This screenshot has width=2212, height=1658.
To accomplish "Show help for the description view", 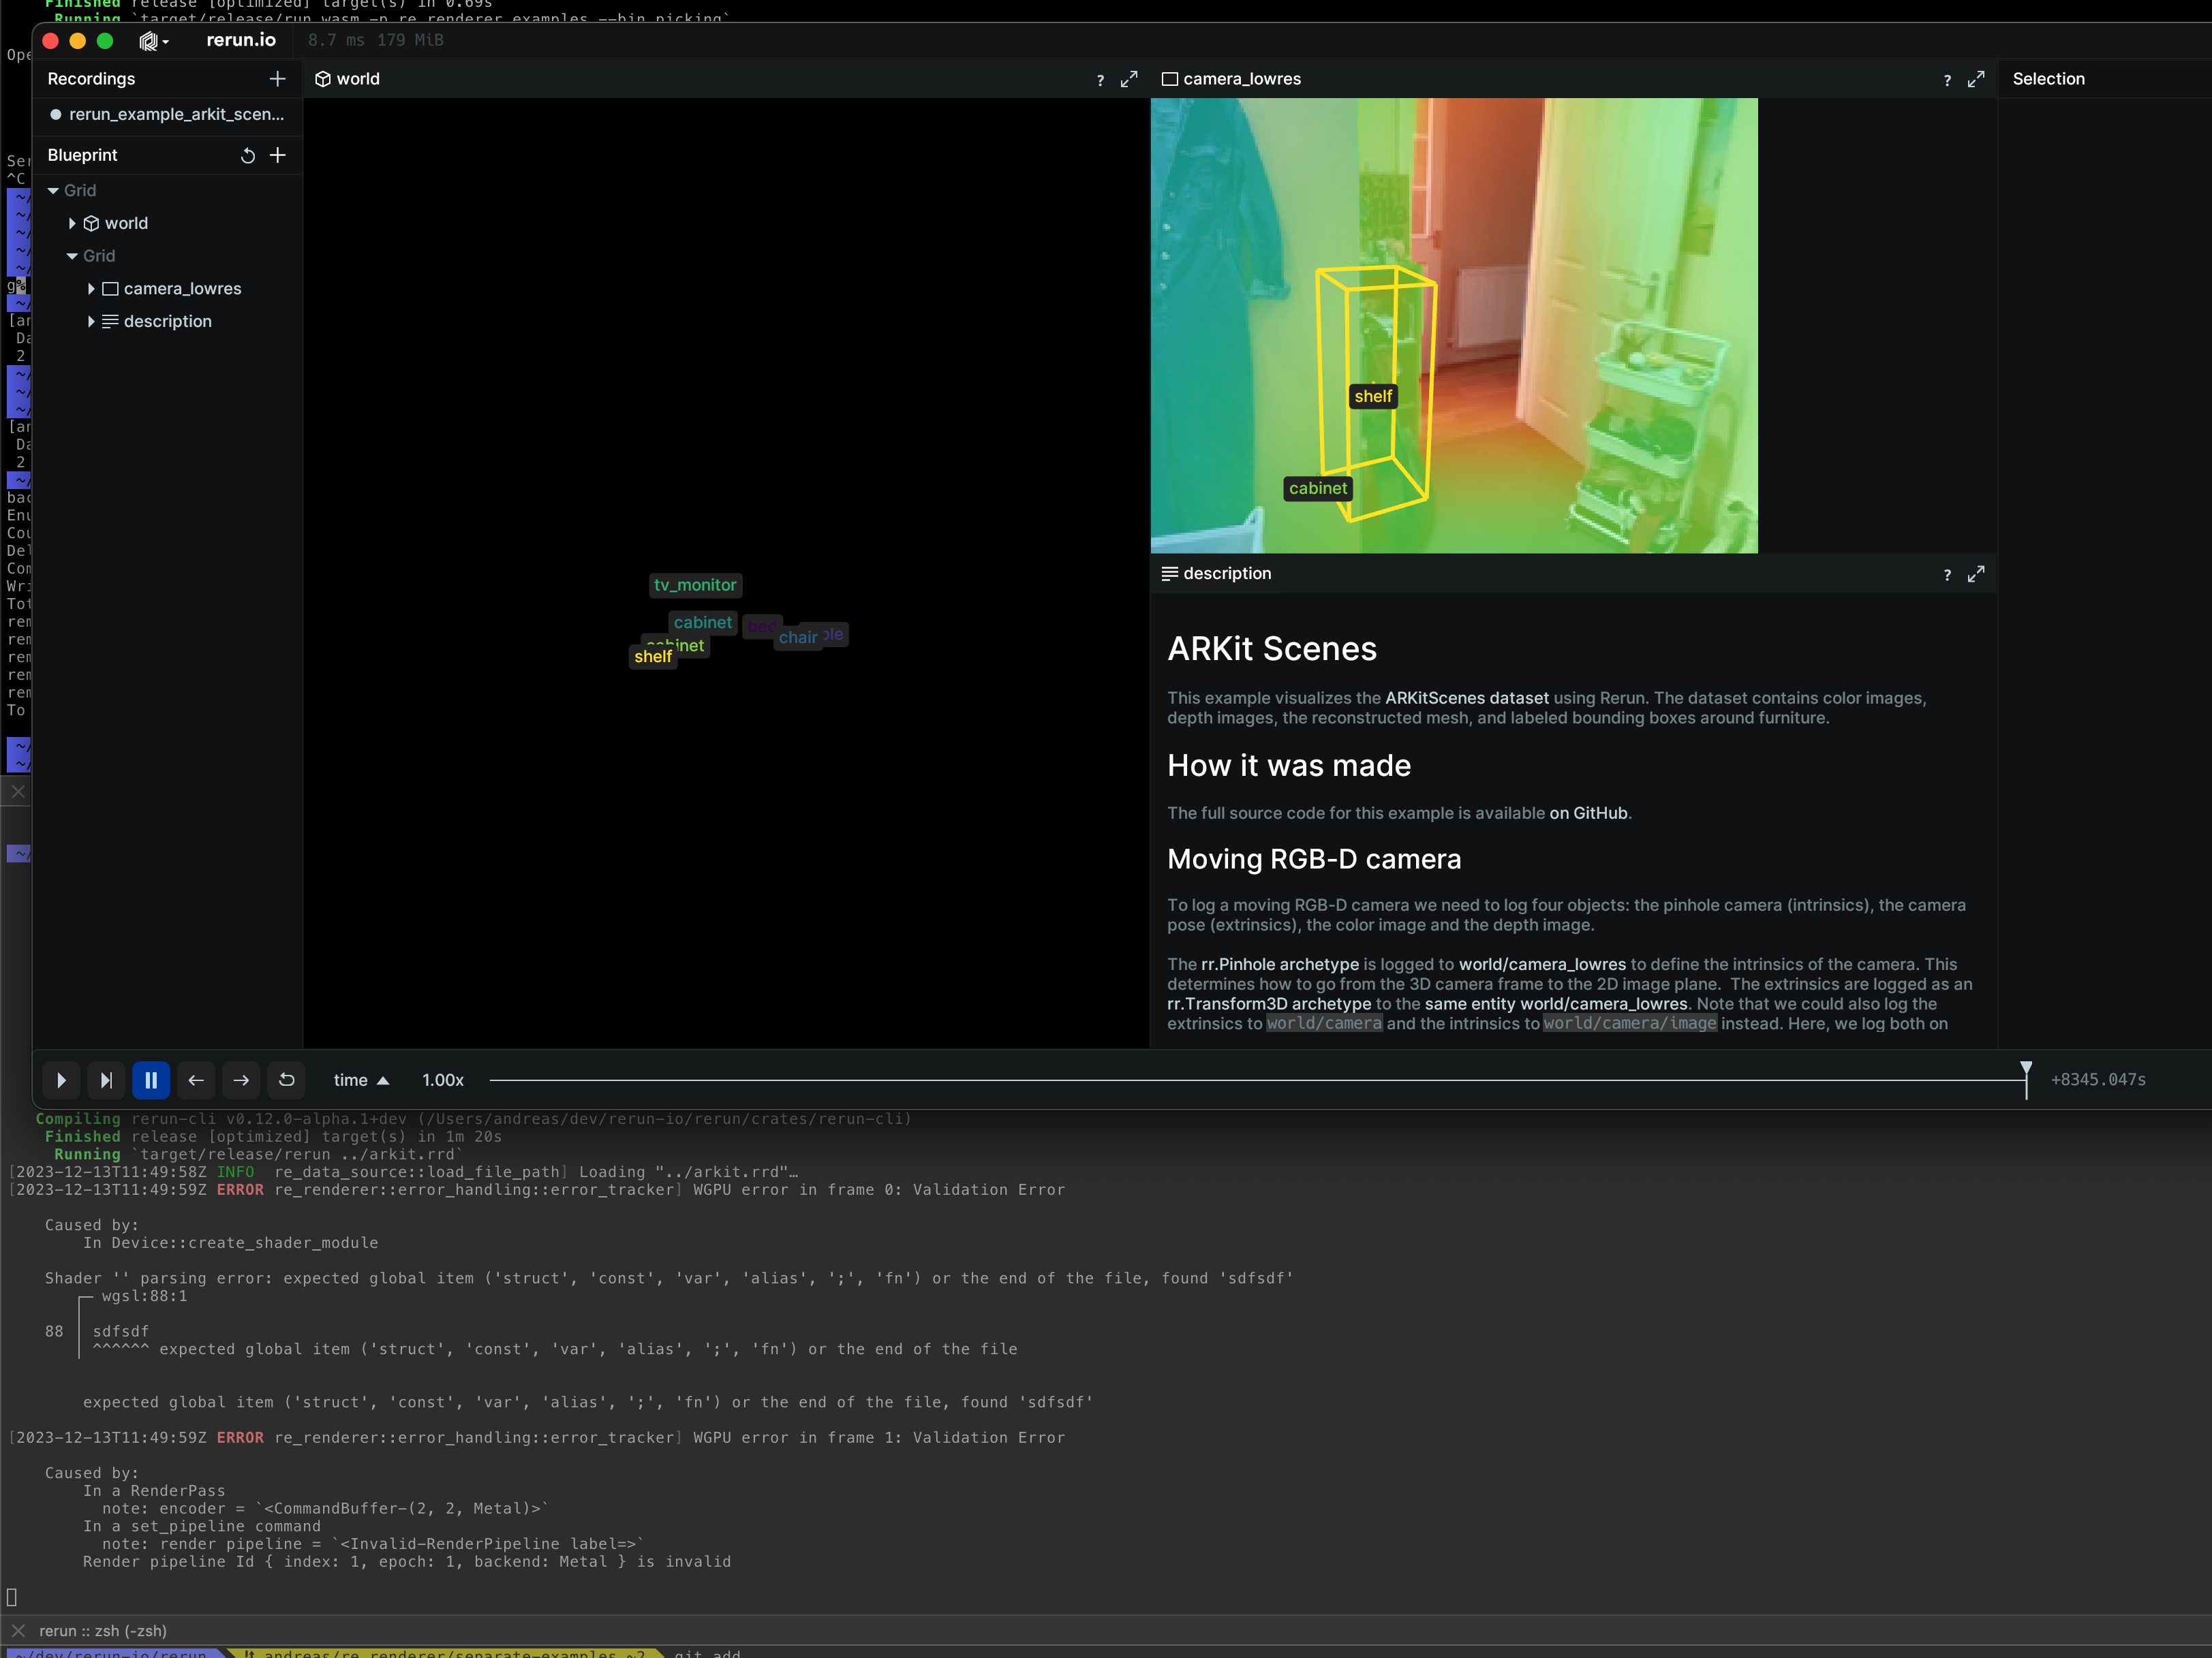I will 1947,575.
